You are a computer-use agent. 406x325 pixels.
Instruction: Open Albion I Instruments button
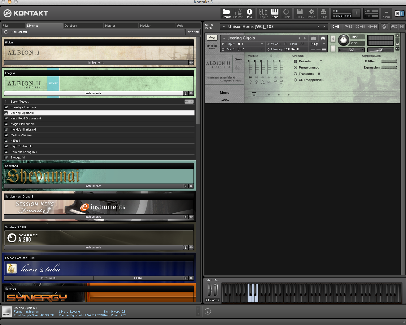coord(96,63)
